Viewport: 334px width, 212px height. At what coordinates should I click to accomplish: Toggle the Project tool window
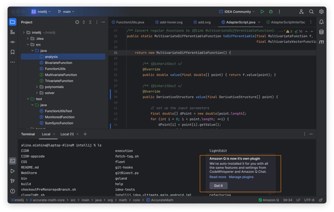(12, 22)
